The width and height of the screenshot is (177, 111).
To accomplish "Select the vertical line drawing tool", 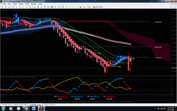I will (x=77, y=7).
